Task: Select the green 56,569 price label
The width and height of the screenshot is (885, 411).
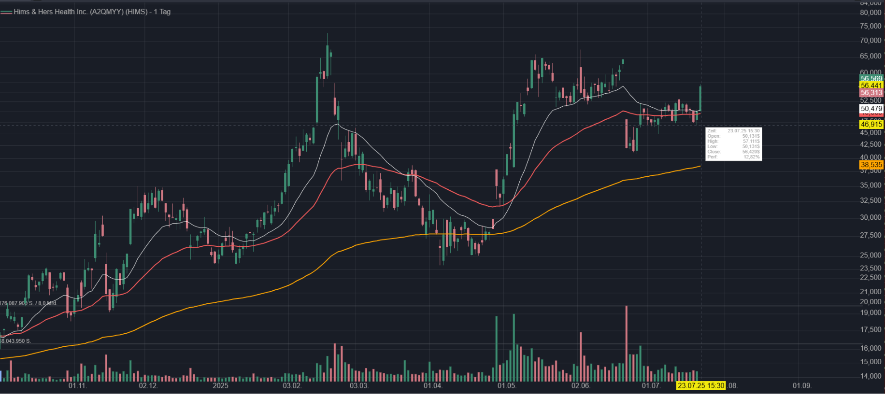Action: [x=871, y=78]
